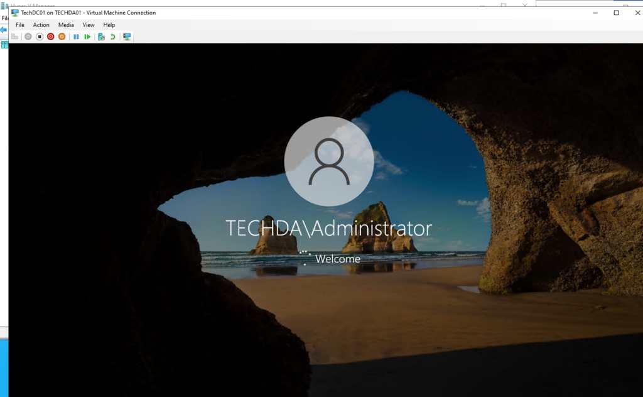Save the VM state with the orange icon
Screen dimensions: 643x397
click(x=62, y=37)
